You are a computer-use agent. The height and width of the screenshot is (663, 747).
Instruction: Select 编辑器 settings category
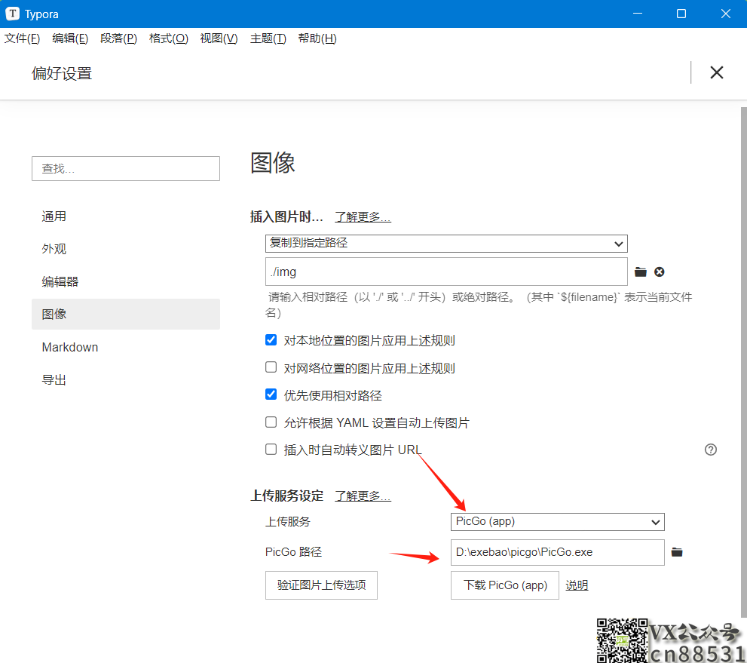pyautogui.click(x=126, y=281)
